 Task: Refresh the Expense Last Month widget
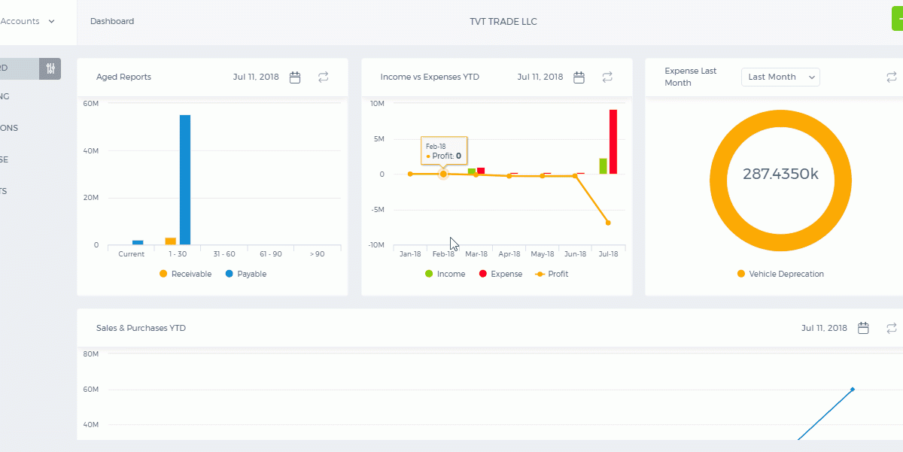(892, 77)
